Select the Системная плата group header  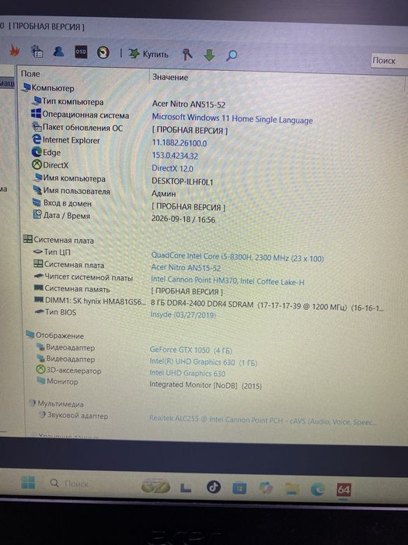58,240
